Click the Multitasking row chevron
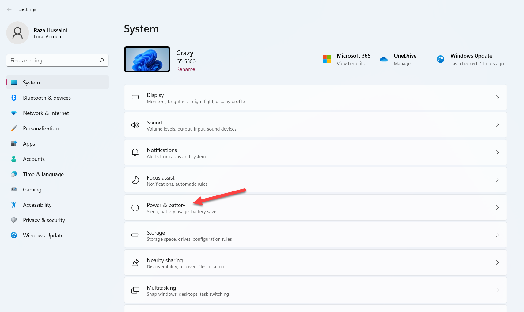The width and height of the screenshot is (524, 312). (x=497, y=290)
